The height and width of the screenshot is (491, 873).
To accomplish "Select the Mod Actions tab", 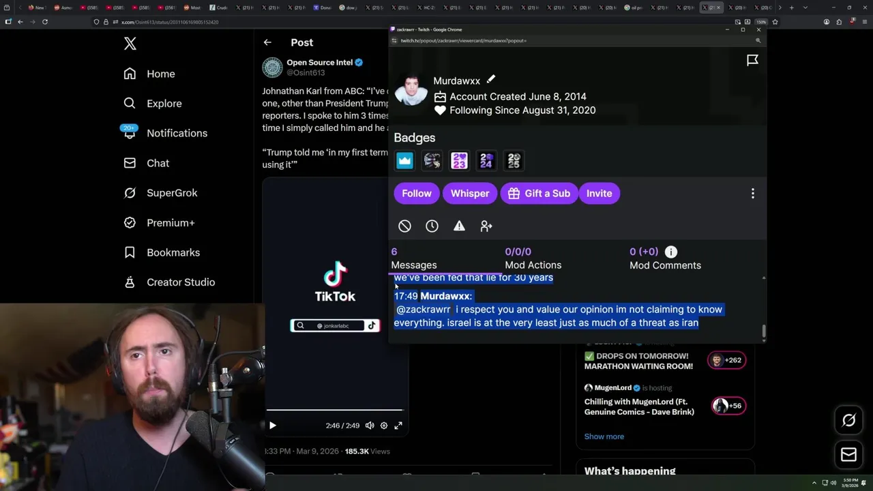I will 533,258.
